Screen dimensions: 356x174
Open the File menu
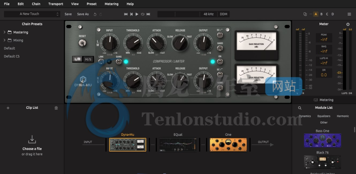tap(7, 4)
